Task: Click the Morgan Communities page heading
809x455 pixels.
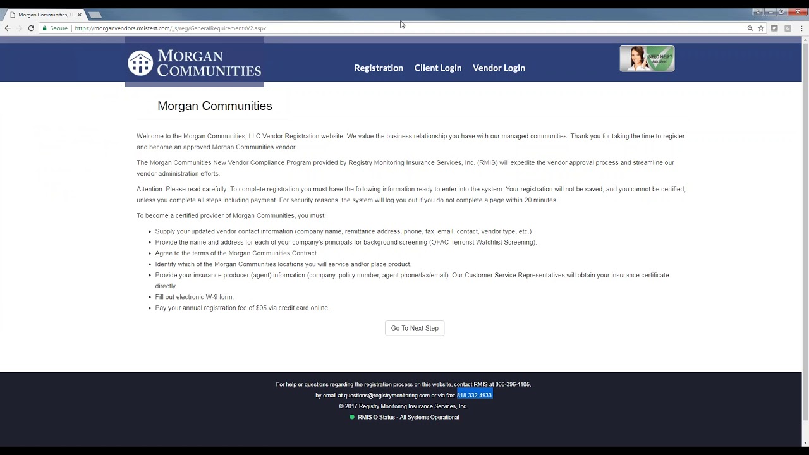Action: 215,106
